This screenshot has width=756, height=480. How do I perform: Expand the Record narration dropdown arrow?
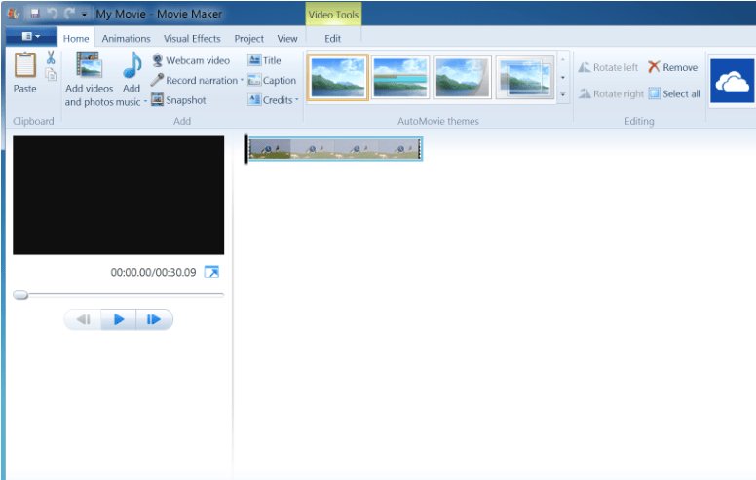242,80
